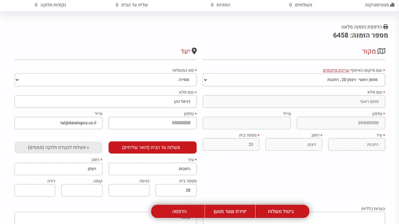
Task: Click the printer icon beside הדפסת הזמנה מלאה
Action: 386,27
